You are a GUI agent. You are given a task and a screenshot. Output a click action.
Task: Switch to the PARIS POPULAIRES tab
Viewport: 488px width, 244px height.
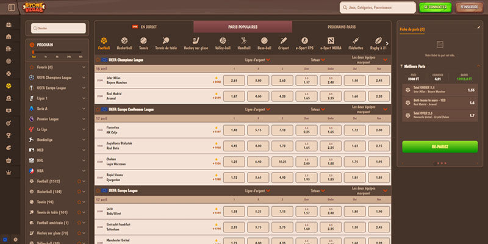click(x=243, y=27)
